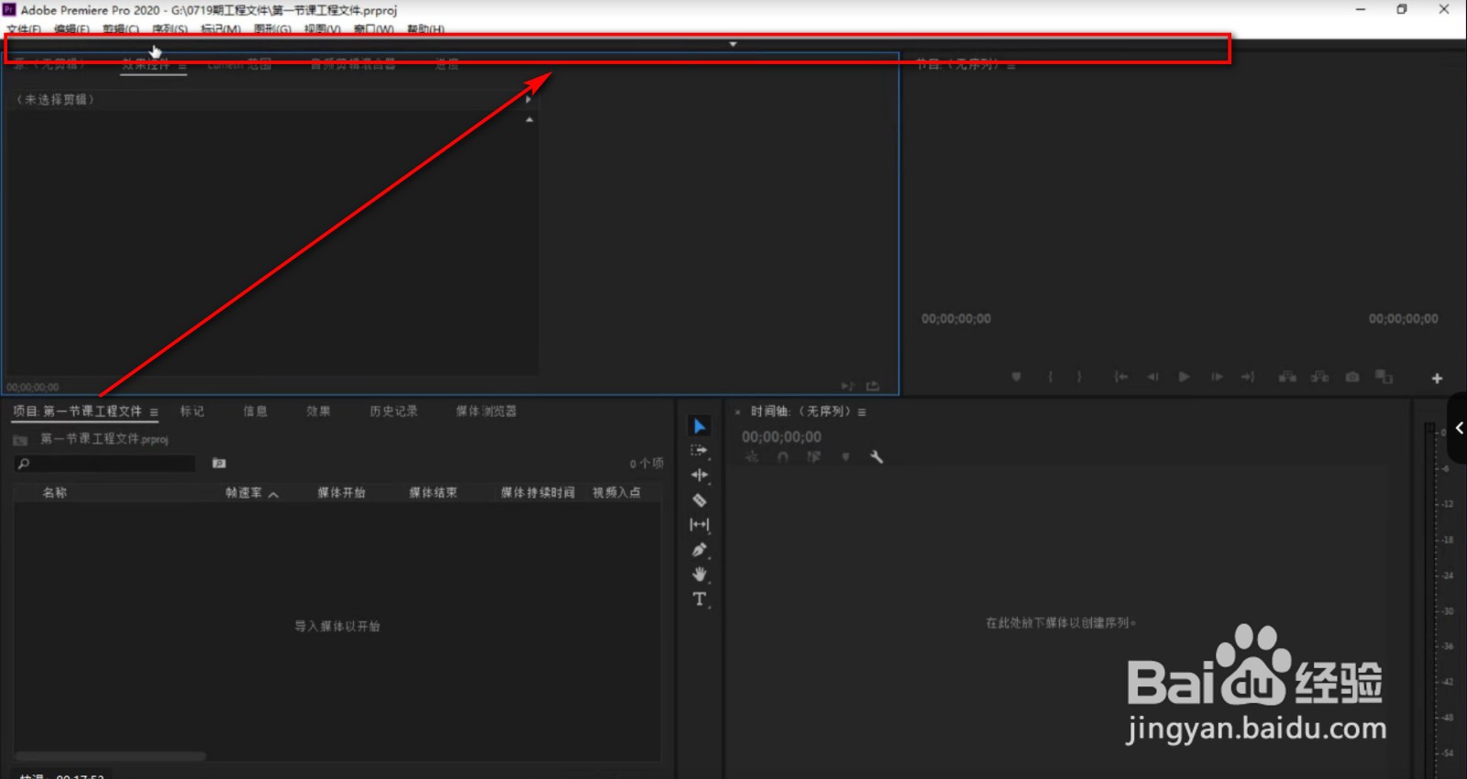Image resolution: width=1467 pixels, height=779 pixels.
Task: Open timeline panel menu icon
Action: (862, 412)
